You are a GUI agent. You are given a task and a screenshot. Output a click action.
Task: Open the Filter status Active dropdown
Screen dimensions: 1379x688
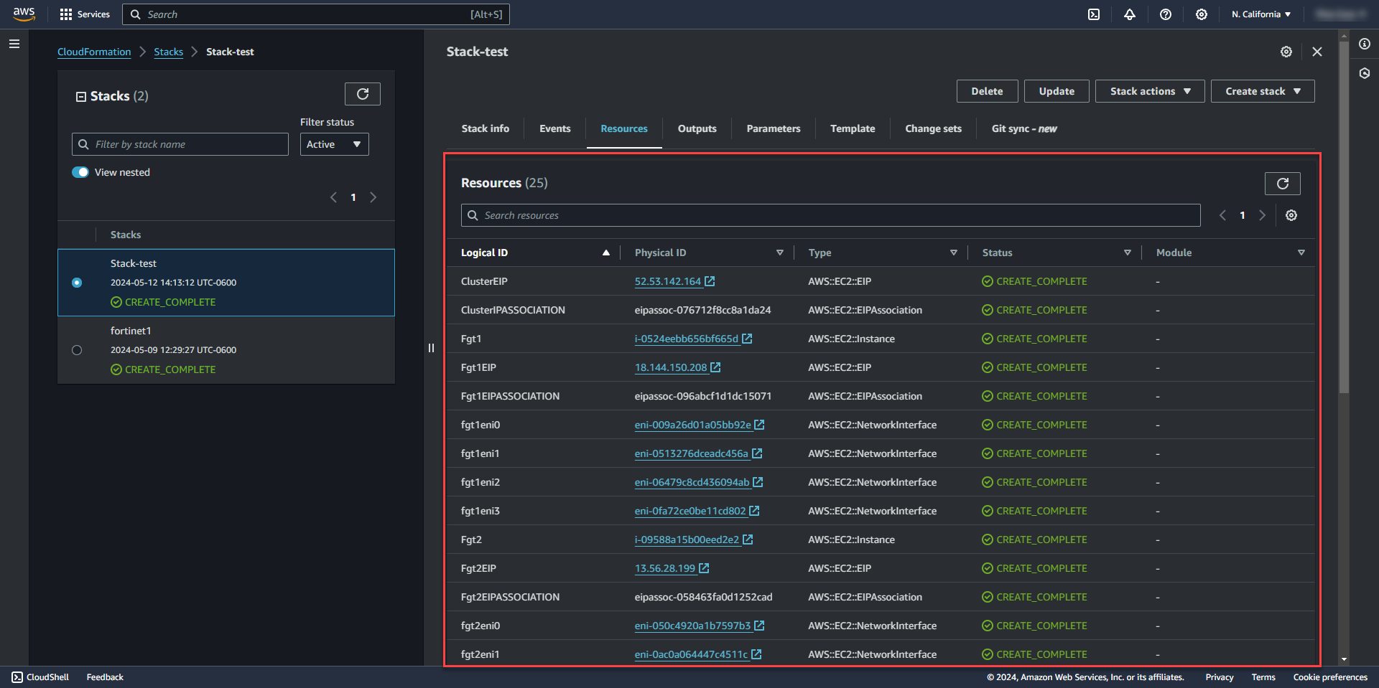(x=334, y=144)
